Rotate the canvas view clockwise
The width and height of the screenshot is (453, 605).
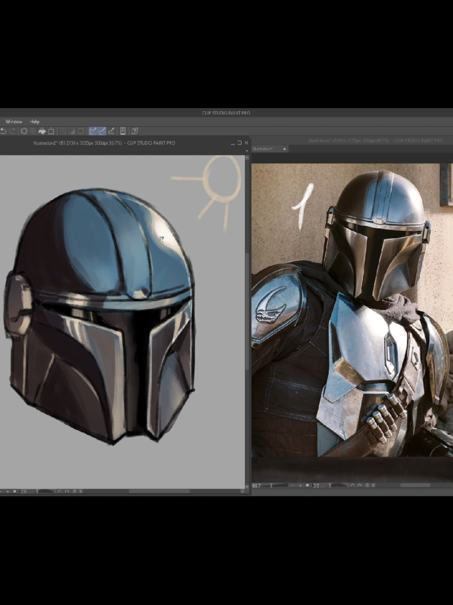[360, 486]
